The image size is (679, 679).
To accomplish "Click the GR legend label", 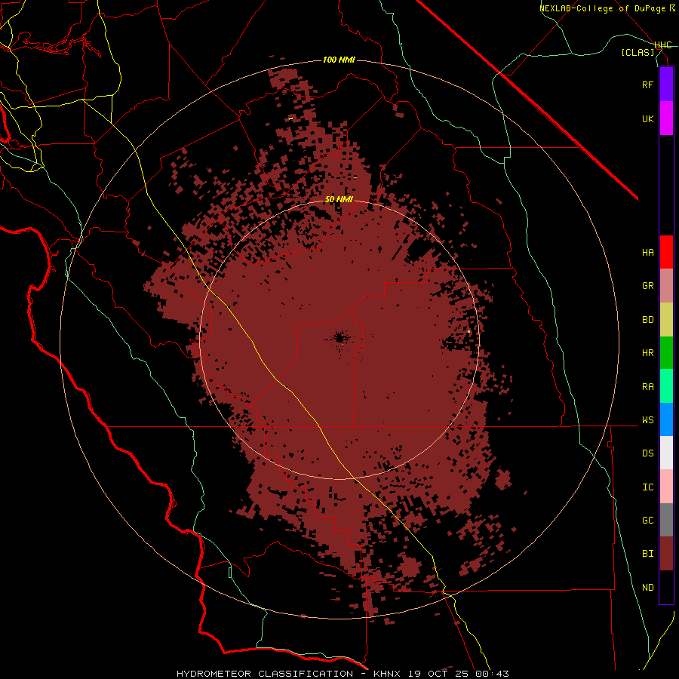I will coord(647,286).
